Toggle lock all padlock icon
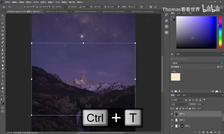 pyautogui.click(x=190, y=109)
